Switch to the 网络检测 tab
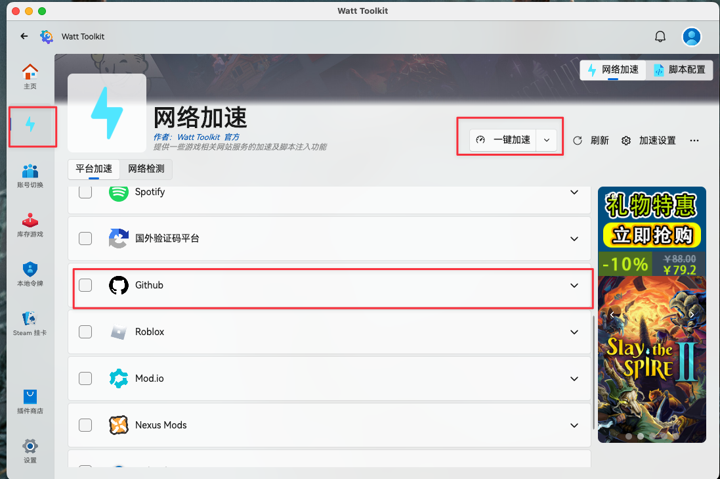 point(146,169)
